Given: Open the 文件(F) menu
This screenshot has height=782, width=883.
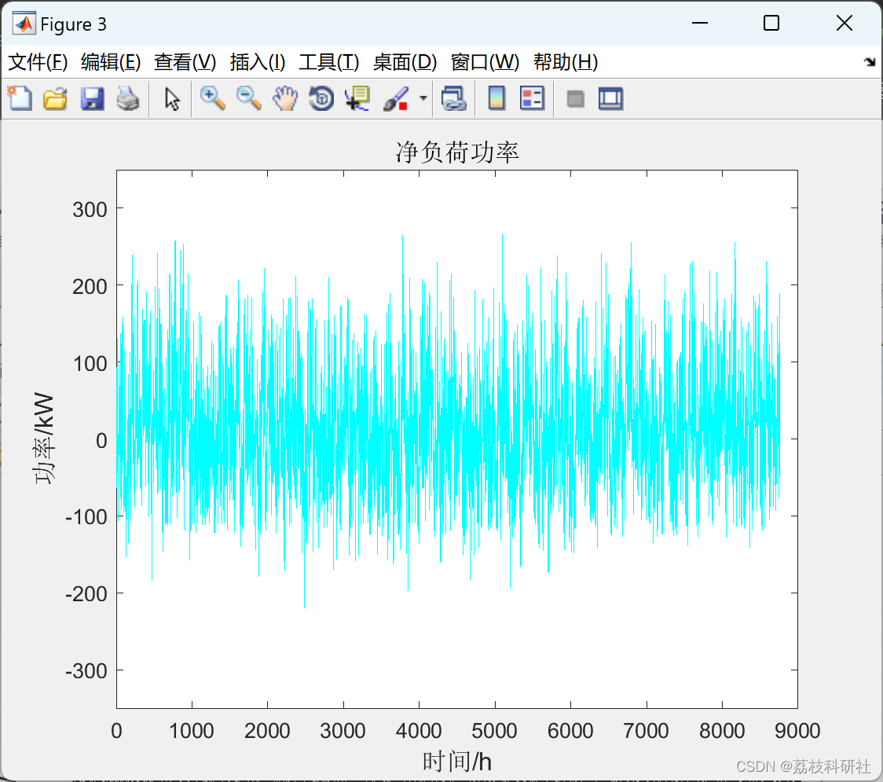Looking at the screenshot, I should click(38, 62).
